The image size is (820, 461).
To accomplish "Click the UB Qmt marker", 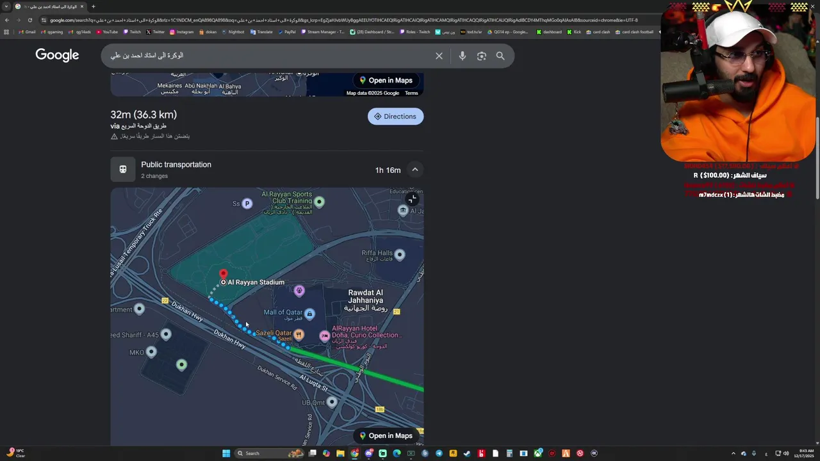I will [332, 402].
